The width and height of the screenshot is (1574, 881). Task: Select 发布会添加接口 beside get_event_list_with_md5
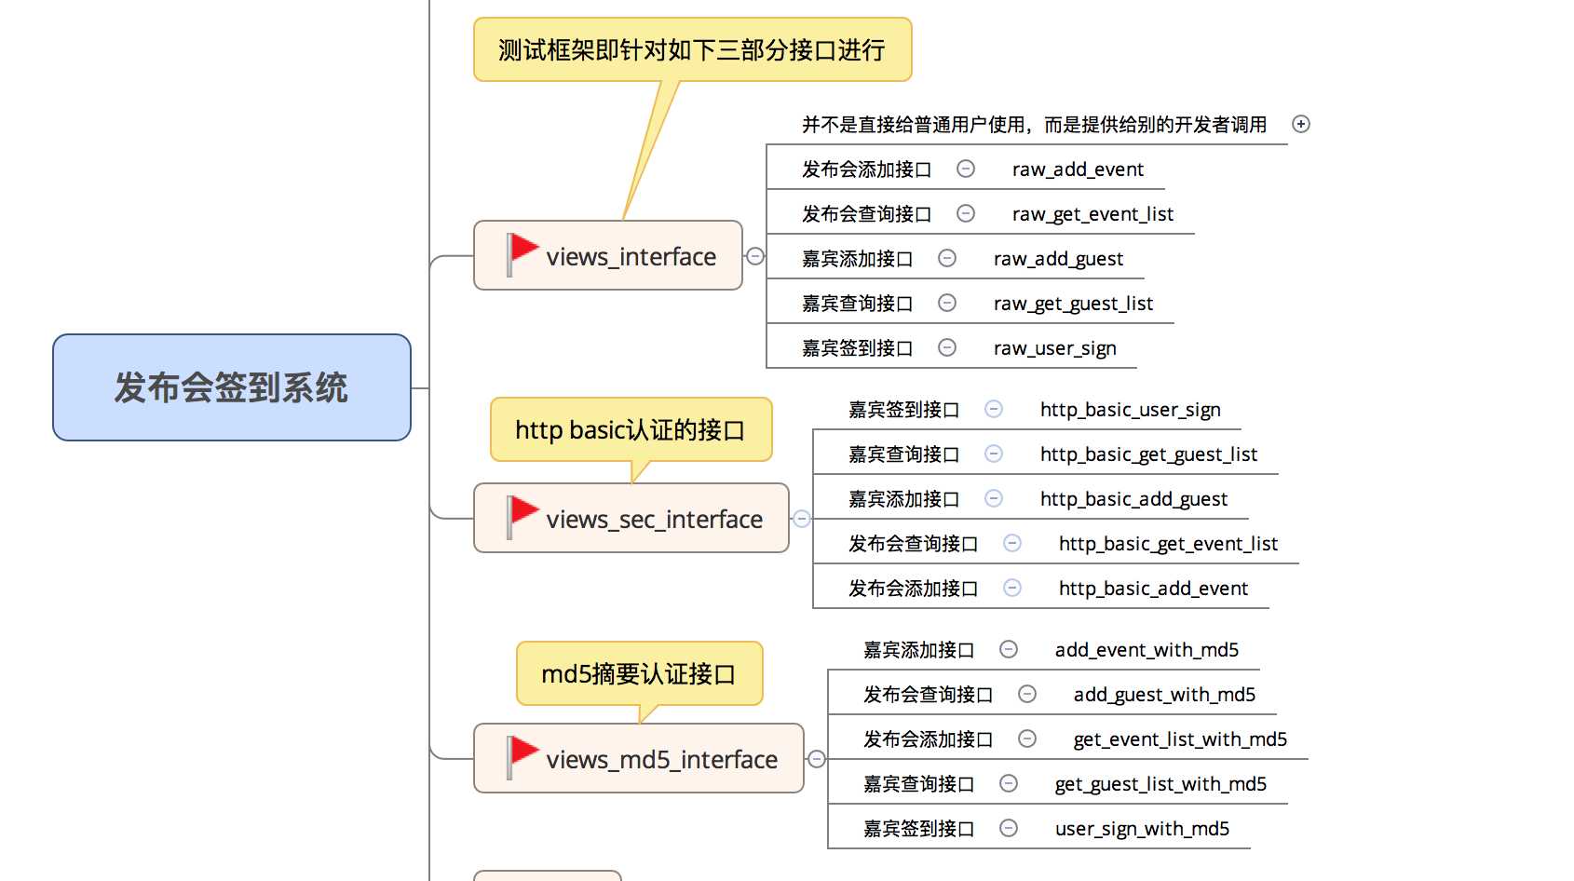click(929, 739)
